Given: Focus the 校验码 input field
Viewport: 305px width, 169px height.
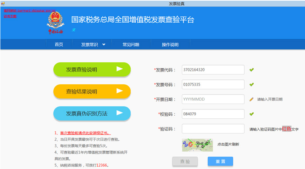Looking at the screenshot, I should click(x=213, y=114).
